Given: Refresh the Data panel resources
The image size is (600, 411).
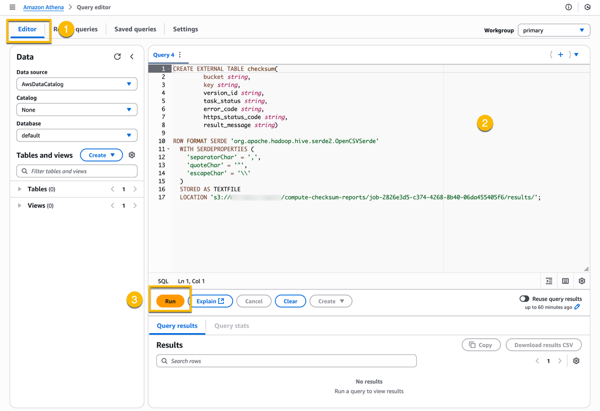Looking at the screenshot, I should 117,57.
